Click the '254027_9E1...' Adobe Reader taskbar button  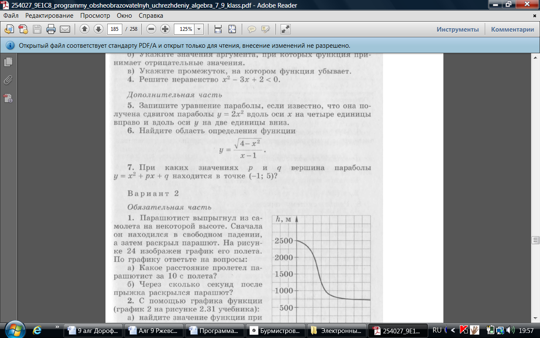pyautogui.click(x=397, y=330)
